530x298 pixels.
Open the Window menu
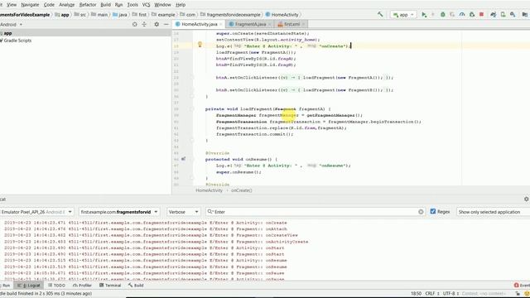[x=162, y=5]
